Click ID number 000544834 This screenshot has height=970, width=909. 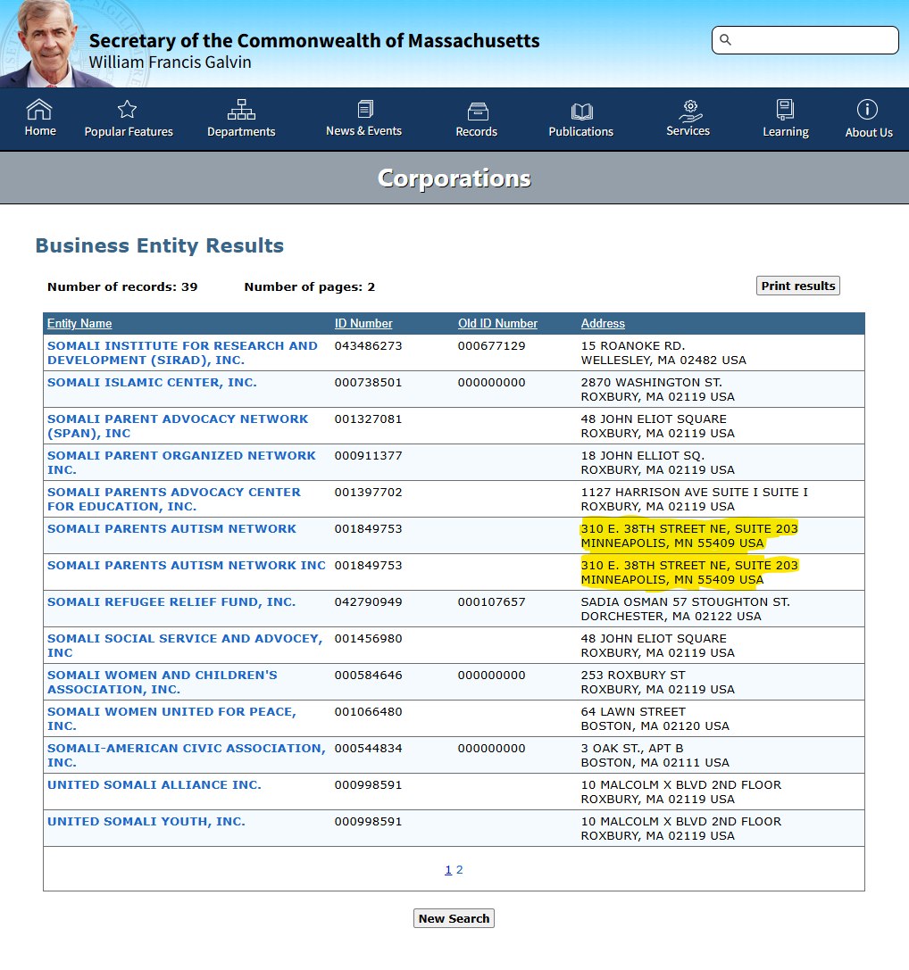click(368, 748)
